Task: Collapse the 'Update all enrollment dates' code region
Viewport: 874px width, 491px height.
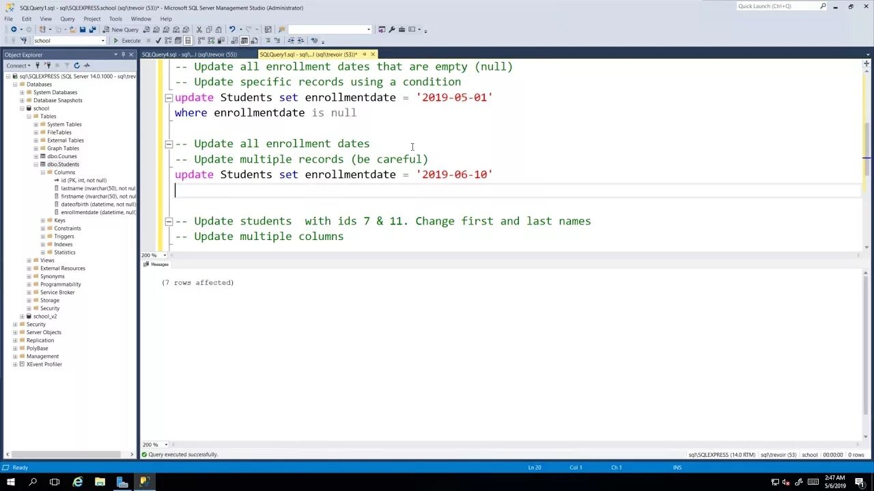Action: 169,144
